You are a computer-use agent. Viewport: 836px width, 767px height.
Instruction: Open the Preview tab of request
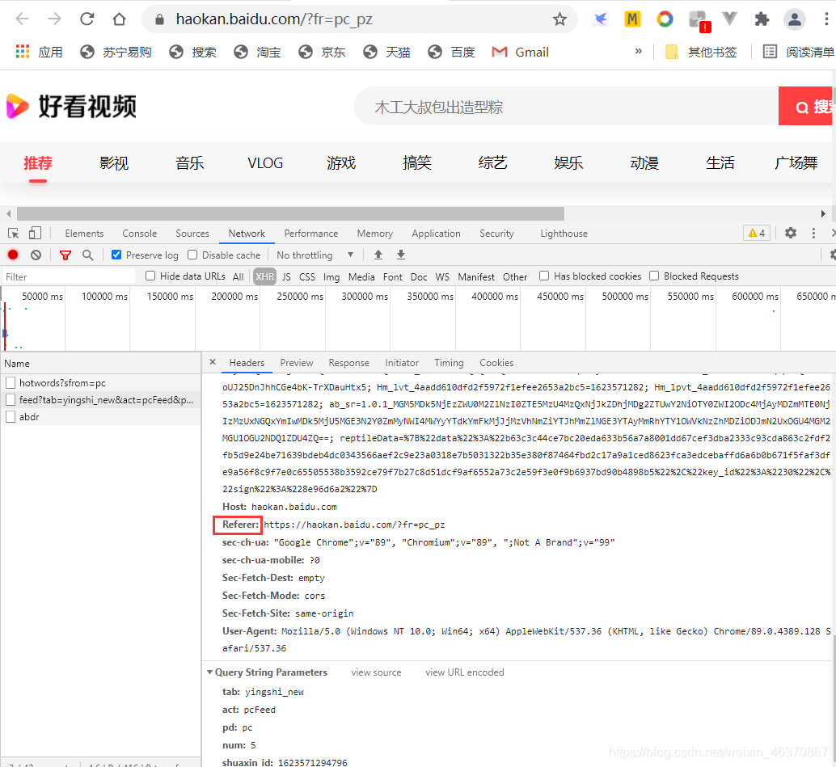[x=297, y=362]
